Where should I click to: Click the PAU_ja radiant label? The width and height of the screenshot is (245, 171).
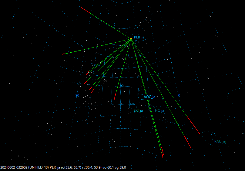[x=220, y=141]
